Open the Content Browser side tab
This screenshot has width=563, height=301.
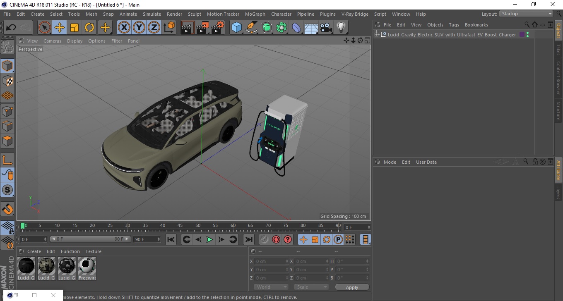(558, 78)
